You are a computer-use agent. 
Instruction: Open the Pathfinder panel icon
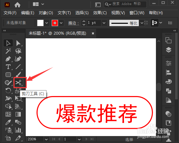[x=168, y=91]
